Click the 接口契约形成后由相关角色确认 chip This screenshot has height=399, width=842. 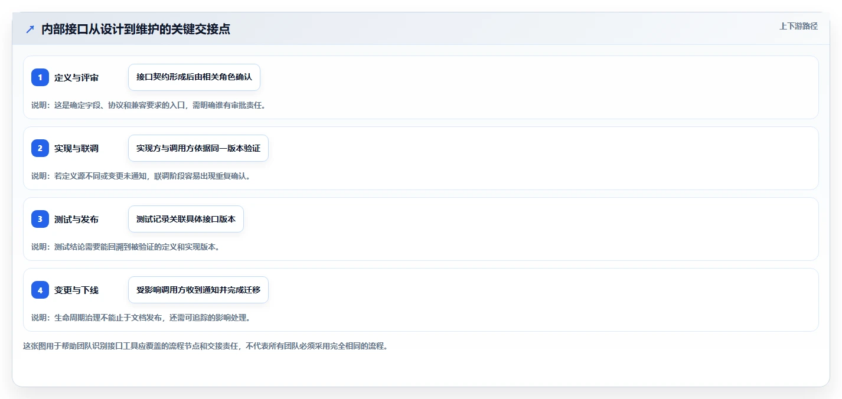194,77
